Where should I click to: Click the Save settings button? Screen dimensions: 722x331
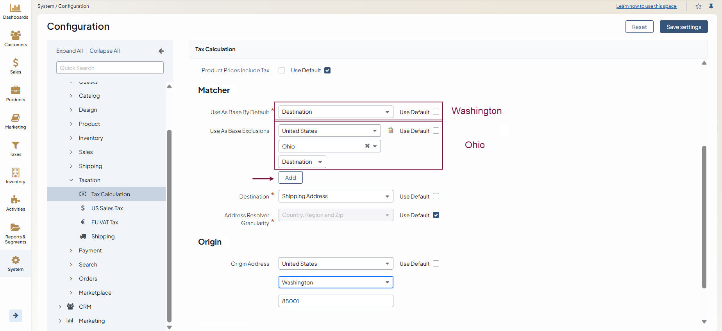683,27
